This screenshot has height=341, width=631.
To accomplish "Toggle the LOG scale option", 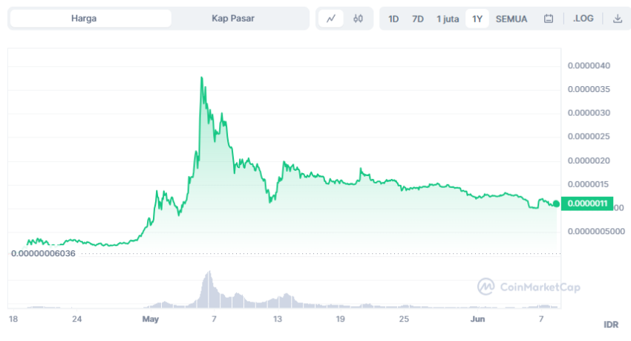I will 583,19.
